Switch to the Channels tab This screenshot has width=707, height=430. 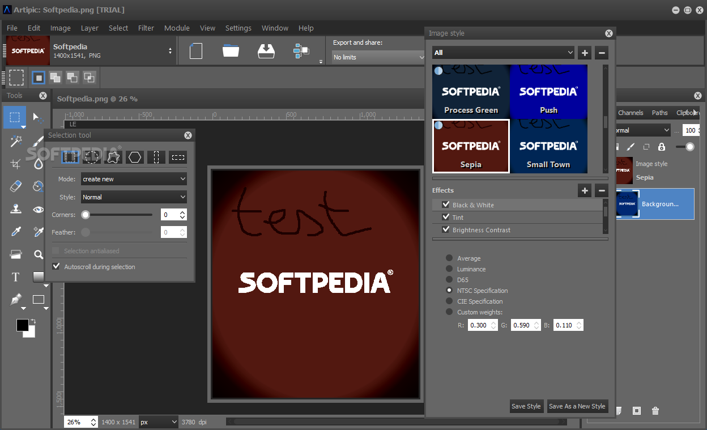click(631, 113)
